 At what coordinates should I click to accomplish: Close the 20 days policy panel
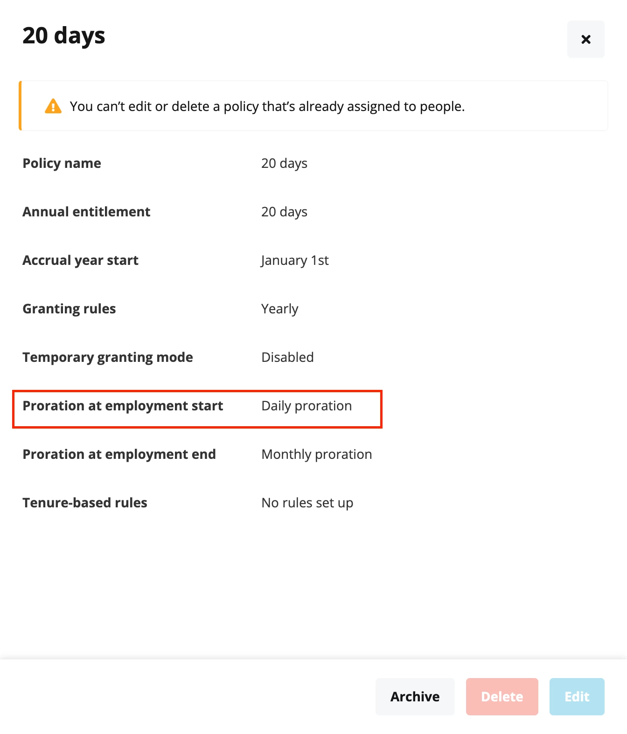585,39
